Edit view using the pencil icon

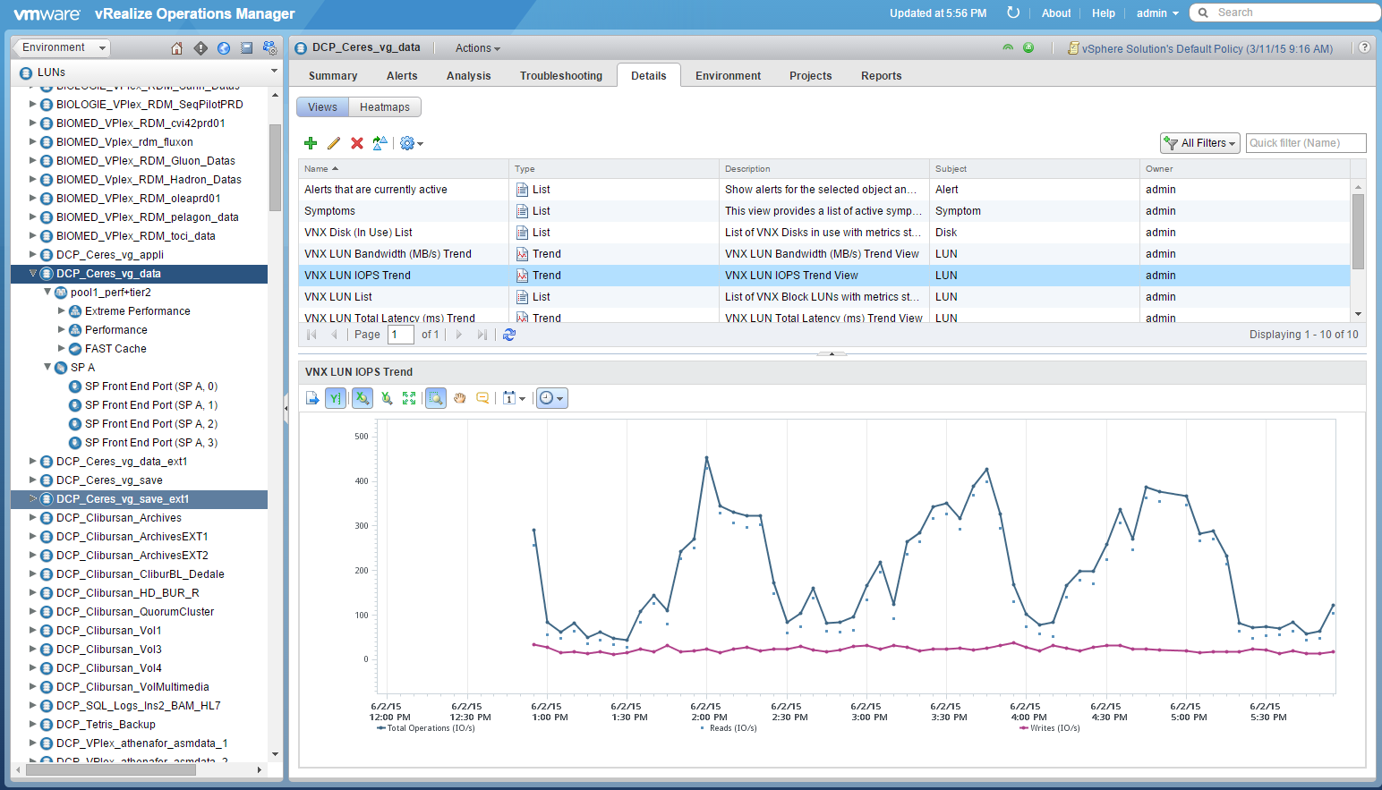pos(334,143)
